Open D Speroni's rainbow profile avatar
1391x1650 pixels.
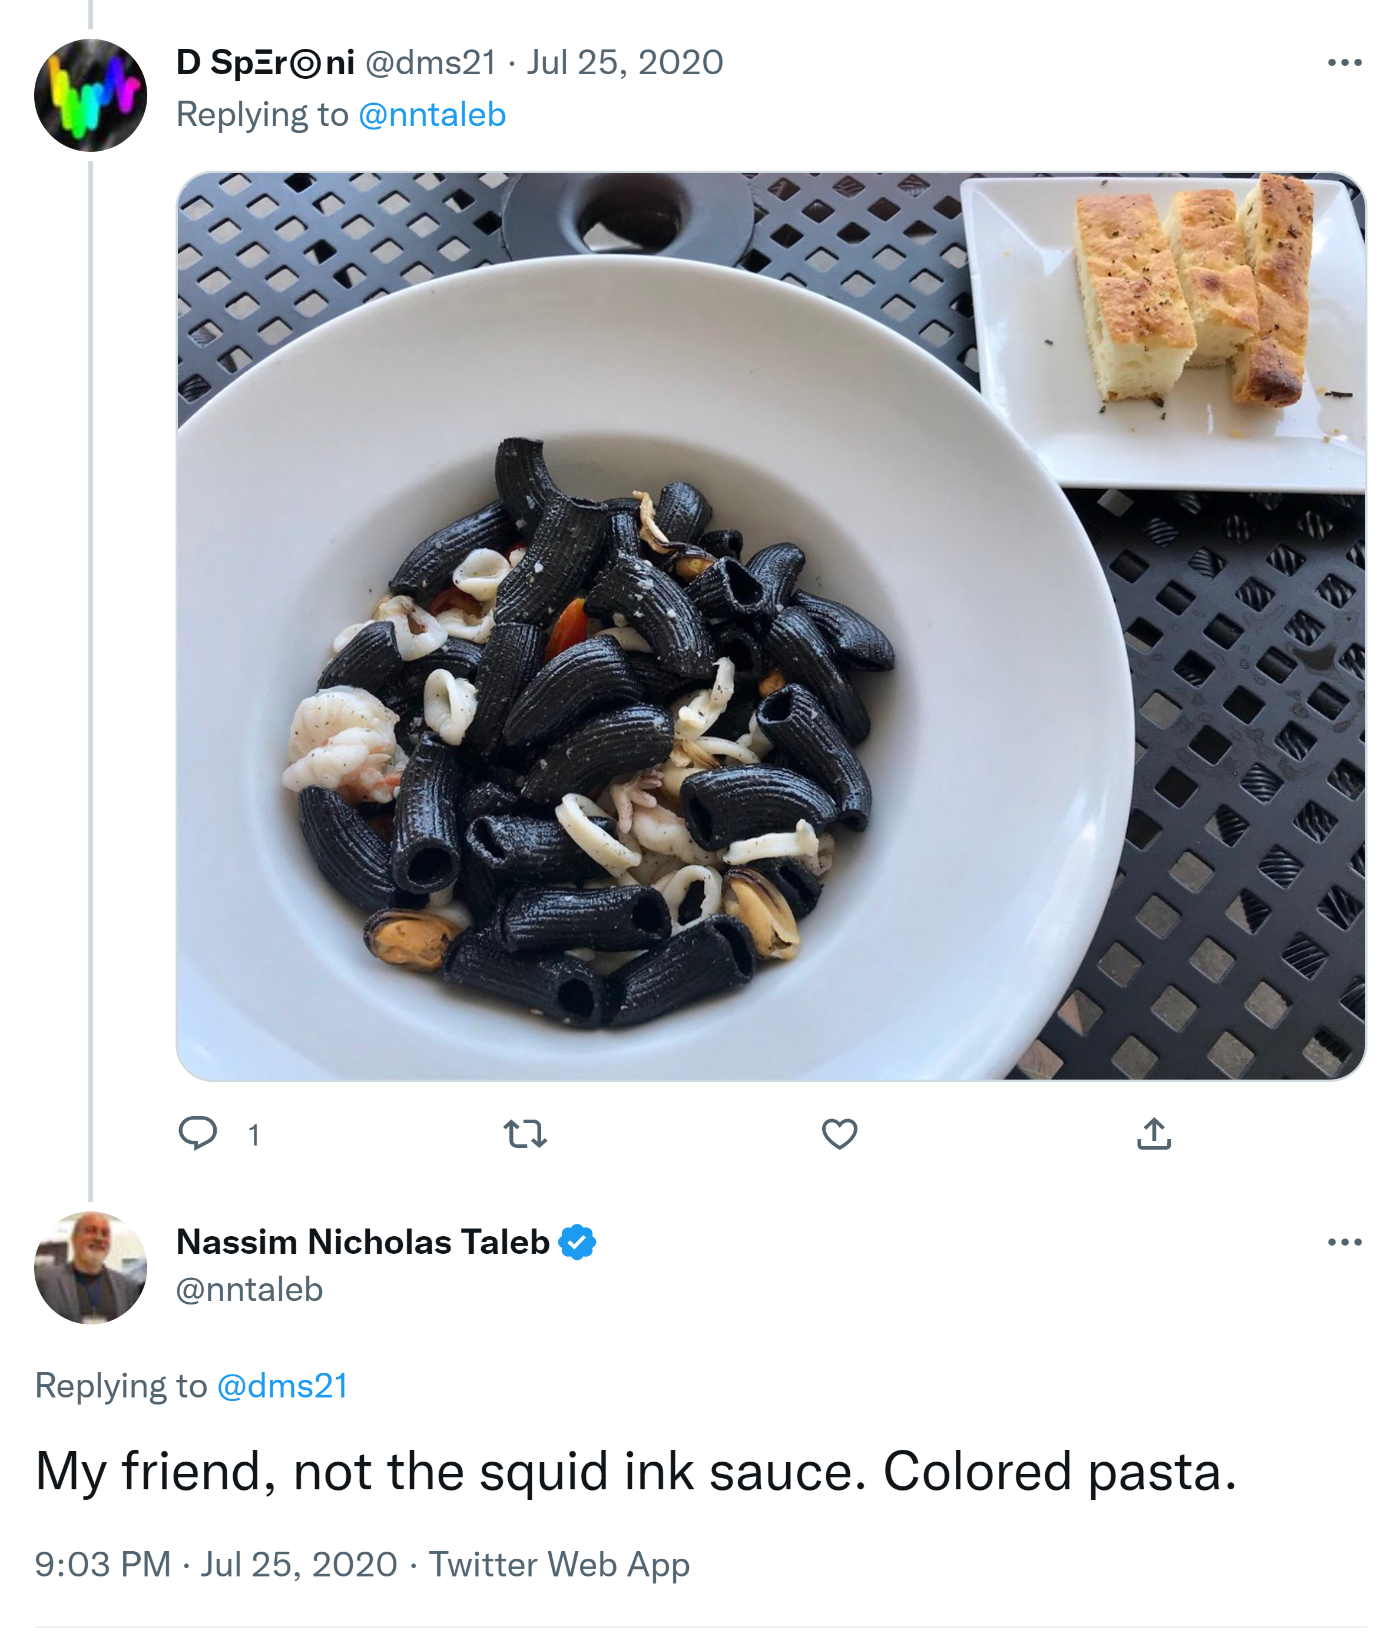pyautogui.click(x=91, y=95)
